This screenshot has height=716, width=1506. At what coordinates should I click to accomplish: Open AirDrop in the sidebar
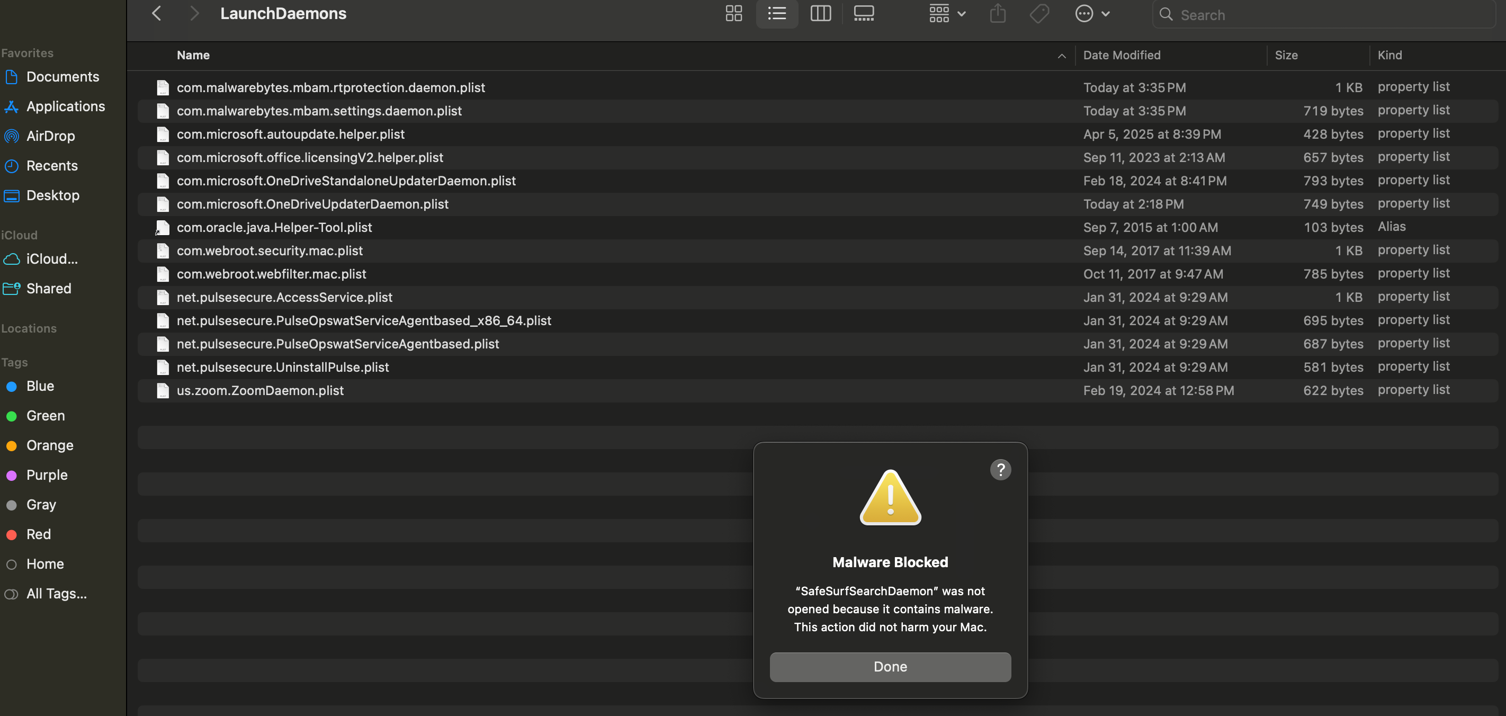pos(50,136)
